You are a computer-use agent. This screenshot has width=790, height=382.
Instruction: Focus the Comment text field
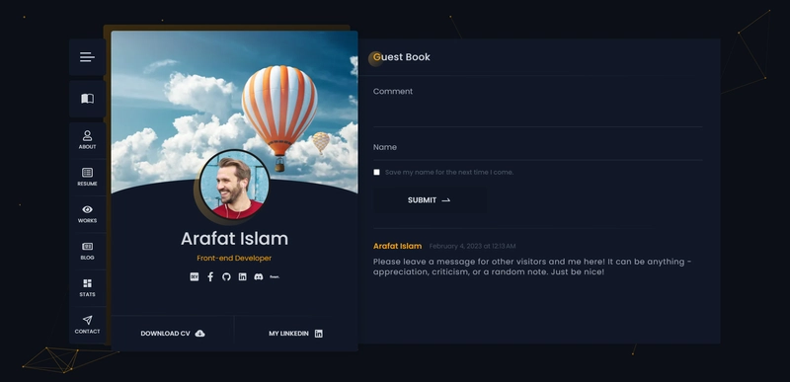537,107
